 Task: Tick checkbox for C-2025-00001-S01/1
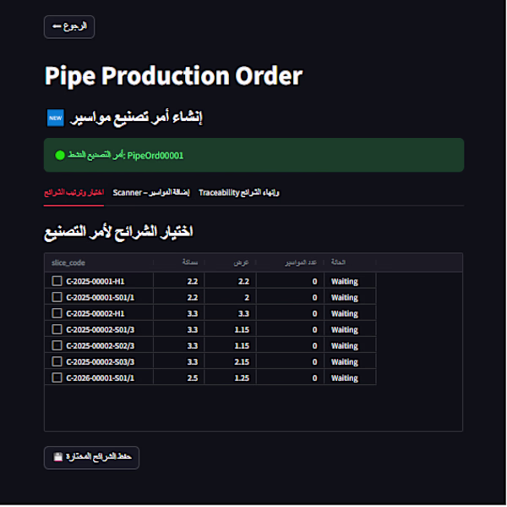click(57, 297)
